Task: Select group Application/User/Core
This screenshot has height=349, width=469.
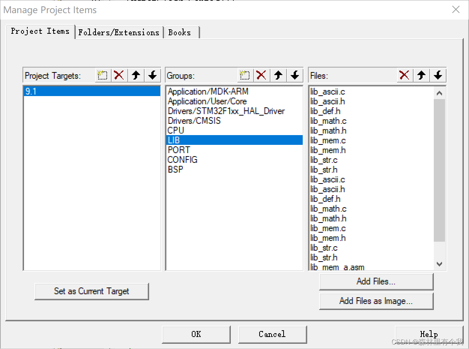Action: coord(234,101)
